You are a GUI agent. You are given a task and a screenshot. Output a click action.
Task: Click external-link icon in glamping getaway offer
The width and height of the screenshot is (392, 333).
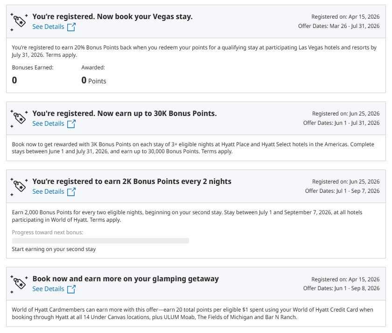pyautogui.click(x=71, y=289)
